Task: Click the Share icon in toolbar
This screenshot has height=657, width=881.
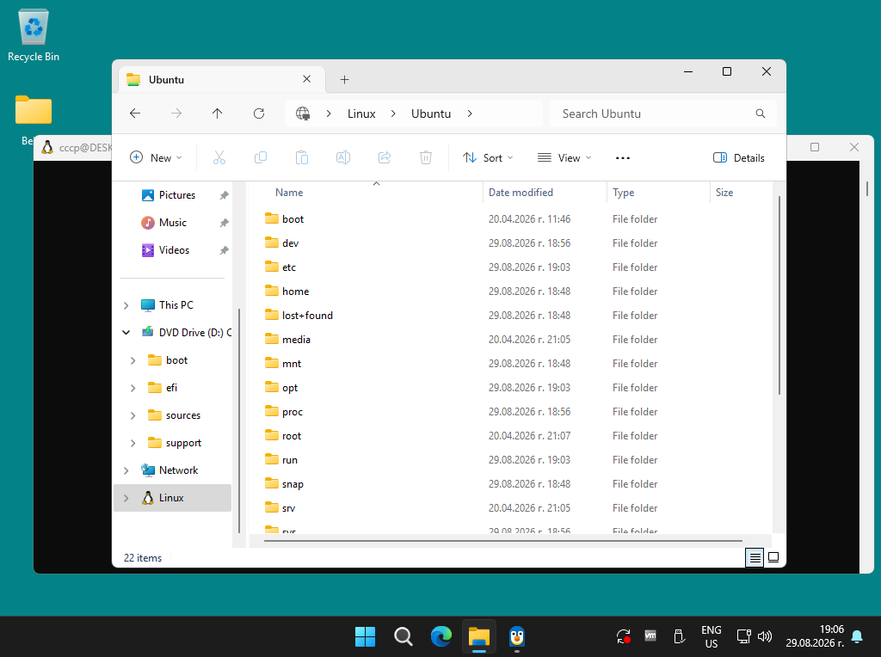Action: (385, 157)
